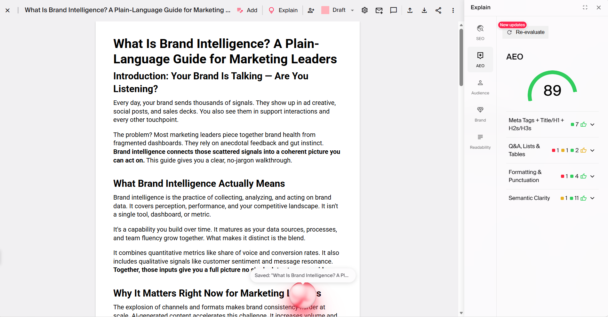Open document settings gear icon

tap(364, 10)
